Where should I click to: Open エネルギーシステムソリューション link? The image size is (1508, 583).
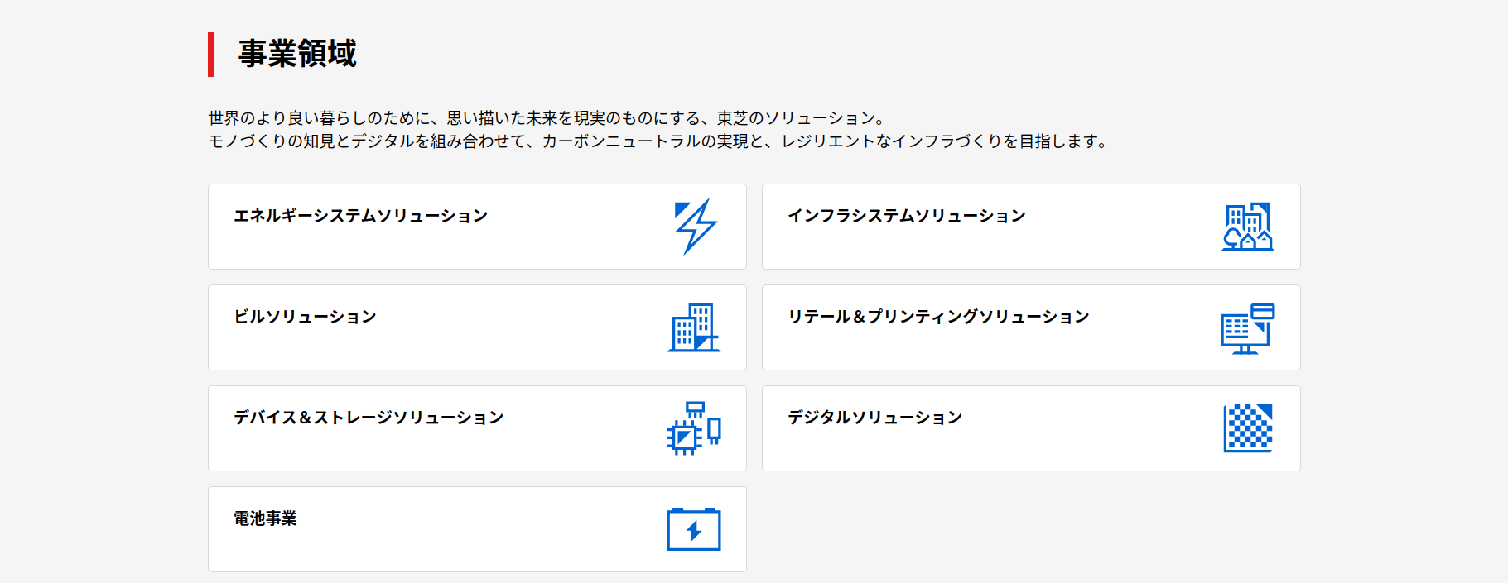click(360, 216)
